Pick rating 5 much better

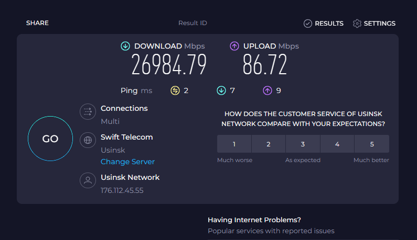click(x=372, y=144)
